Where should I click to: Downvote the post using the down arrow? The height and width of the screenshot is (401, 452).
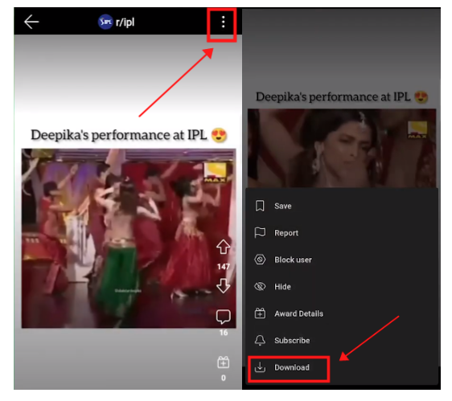click(224, 285)
